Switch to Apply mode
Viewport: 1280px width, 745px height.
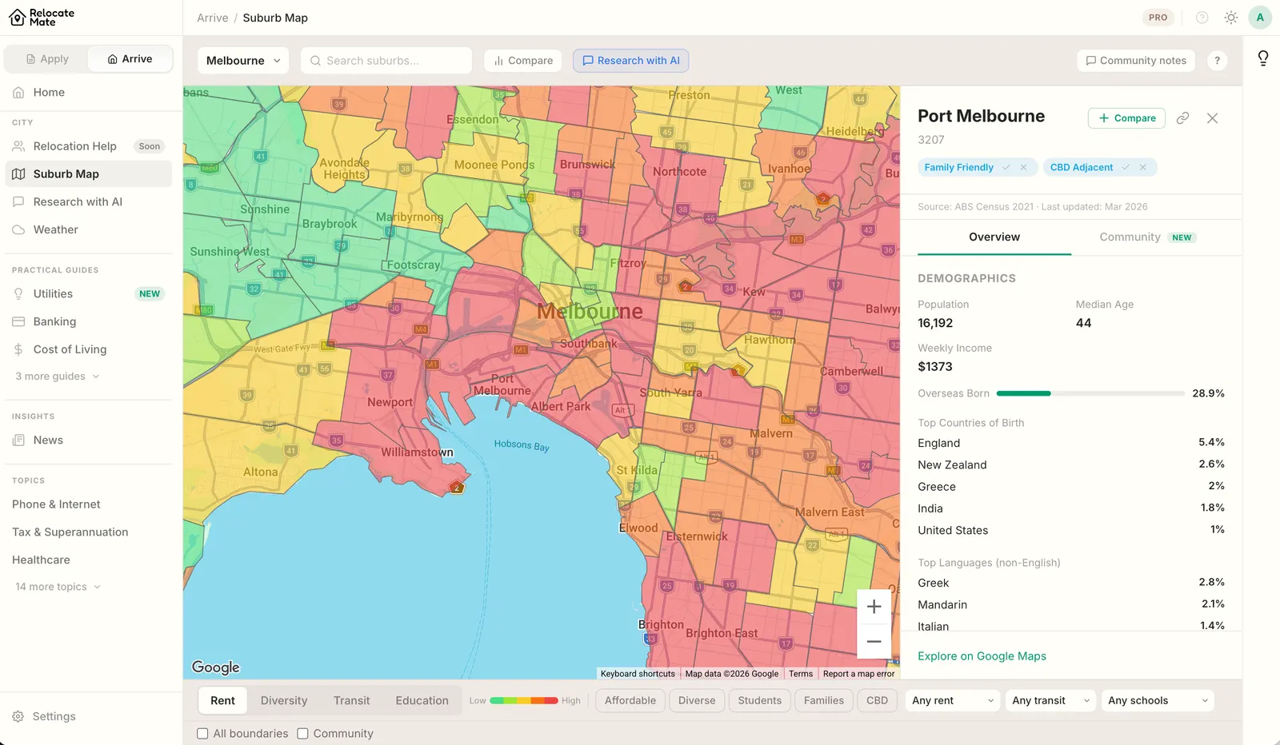click(x=47, y=59)
